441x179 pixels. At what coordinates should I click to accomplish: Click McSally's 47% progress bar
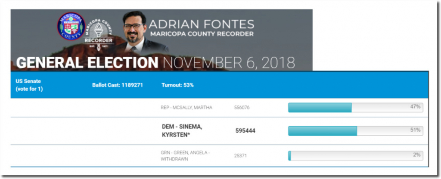tap(355, 108)
